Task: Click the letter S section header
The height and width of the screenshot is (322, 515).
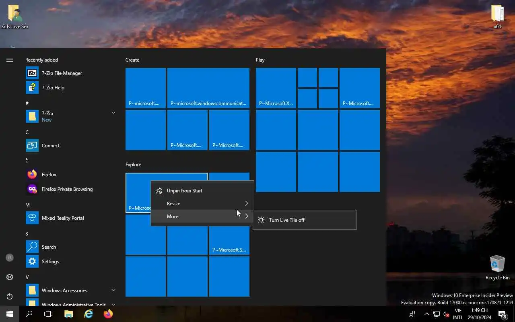Action: tap(27, 233)
